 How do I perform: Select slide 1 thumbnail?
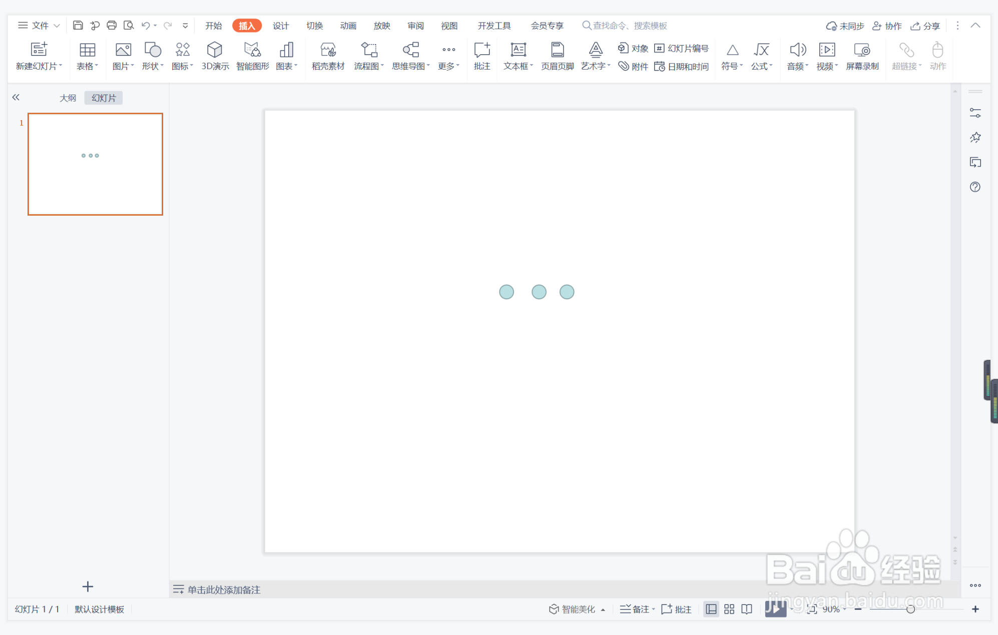coord(95,164)
